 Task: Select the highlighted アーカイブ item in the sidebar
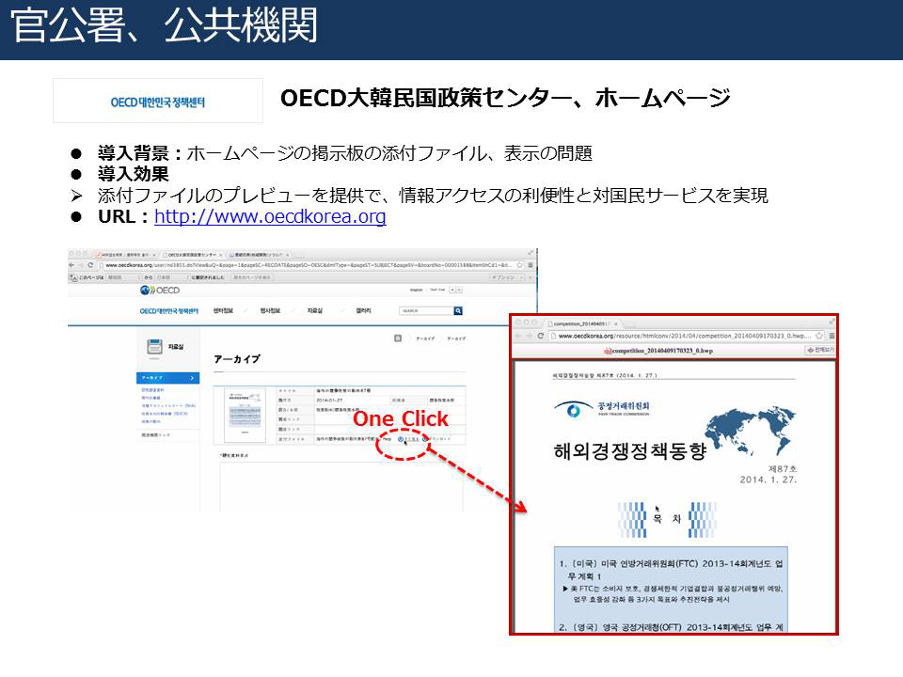click(168, 378)
